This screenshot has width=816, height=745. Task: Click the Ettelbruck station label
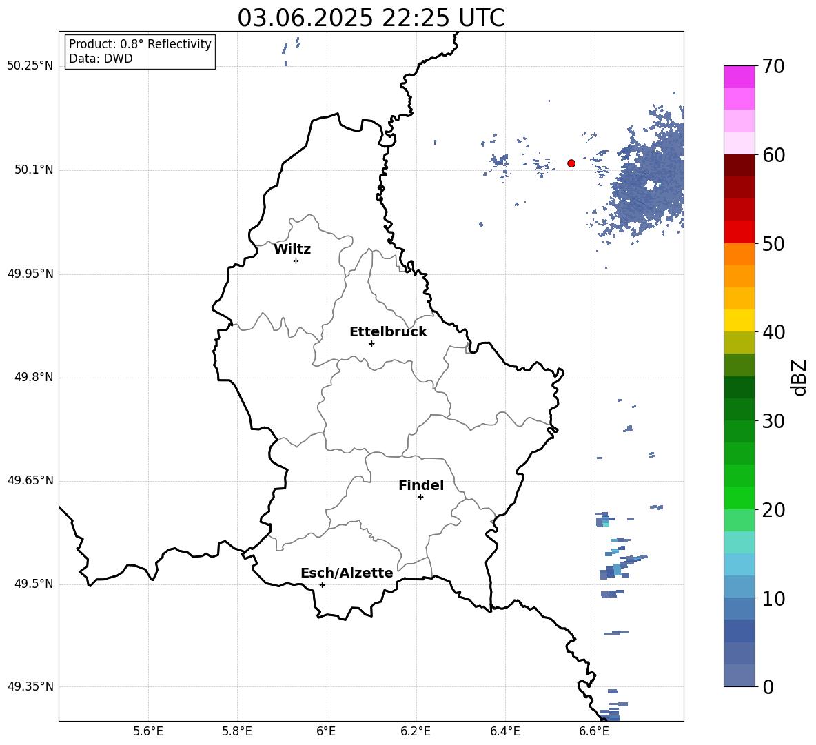[388, 332]
